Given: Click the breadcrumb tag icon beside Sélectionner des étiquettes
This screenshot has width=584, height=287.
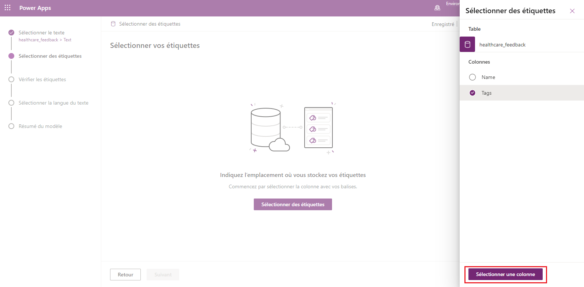Looking at the screenshot, I should 113,24.
